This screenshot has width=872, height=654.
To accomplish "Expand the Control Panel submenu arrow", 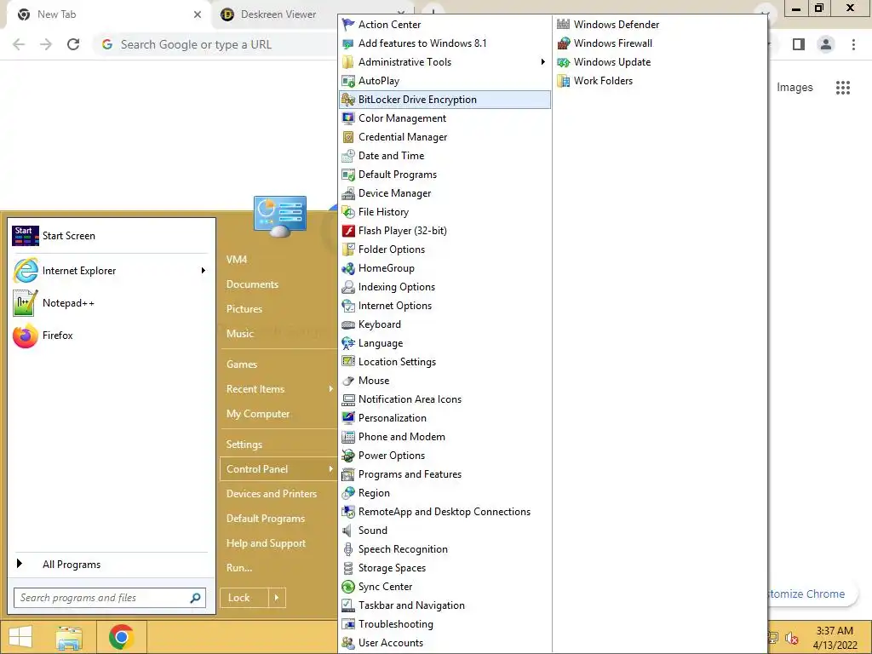I will [x=331, y=469].
